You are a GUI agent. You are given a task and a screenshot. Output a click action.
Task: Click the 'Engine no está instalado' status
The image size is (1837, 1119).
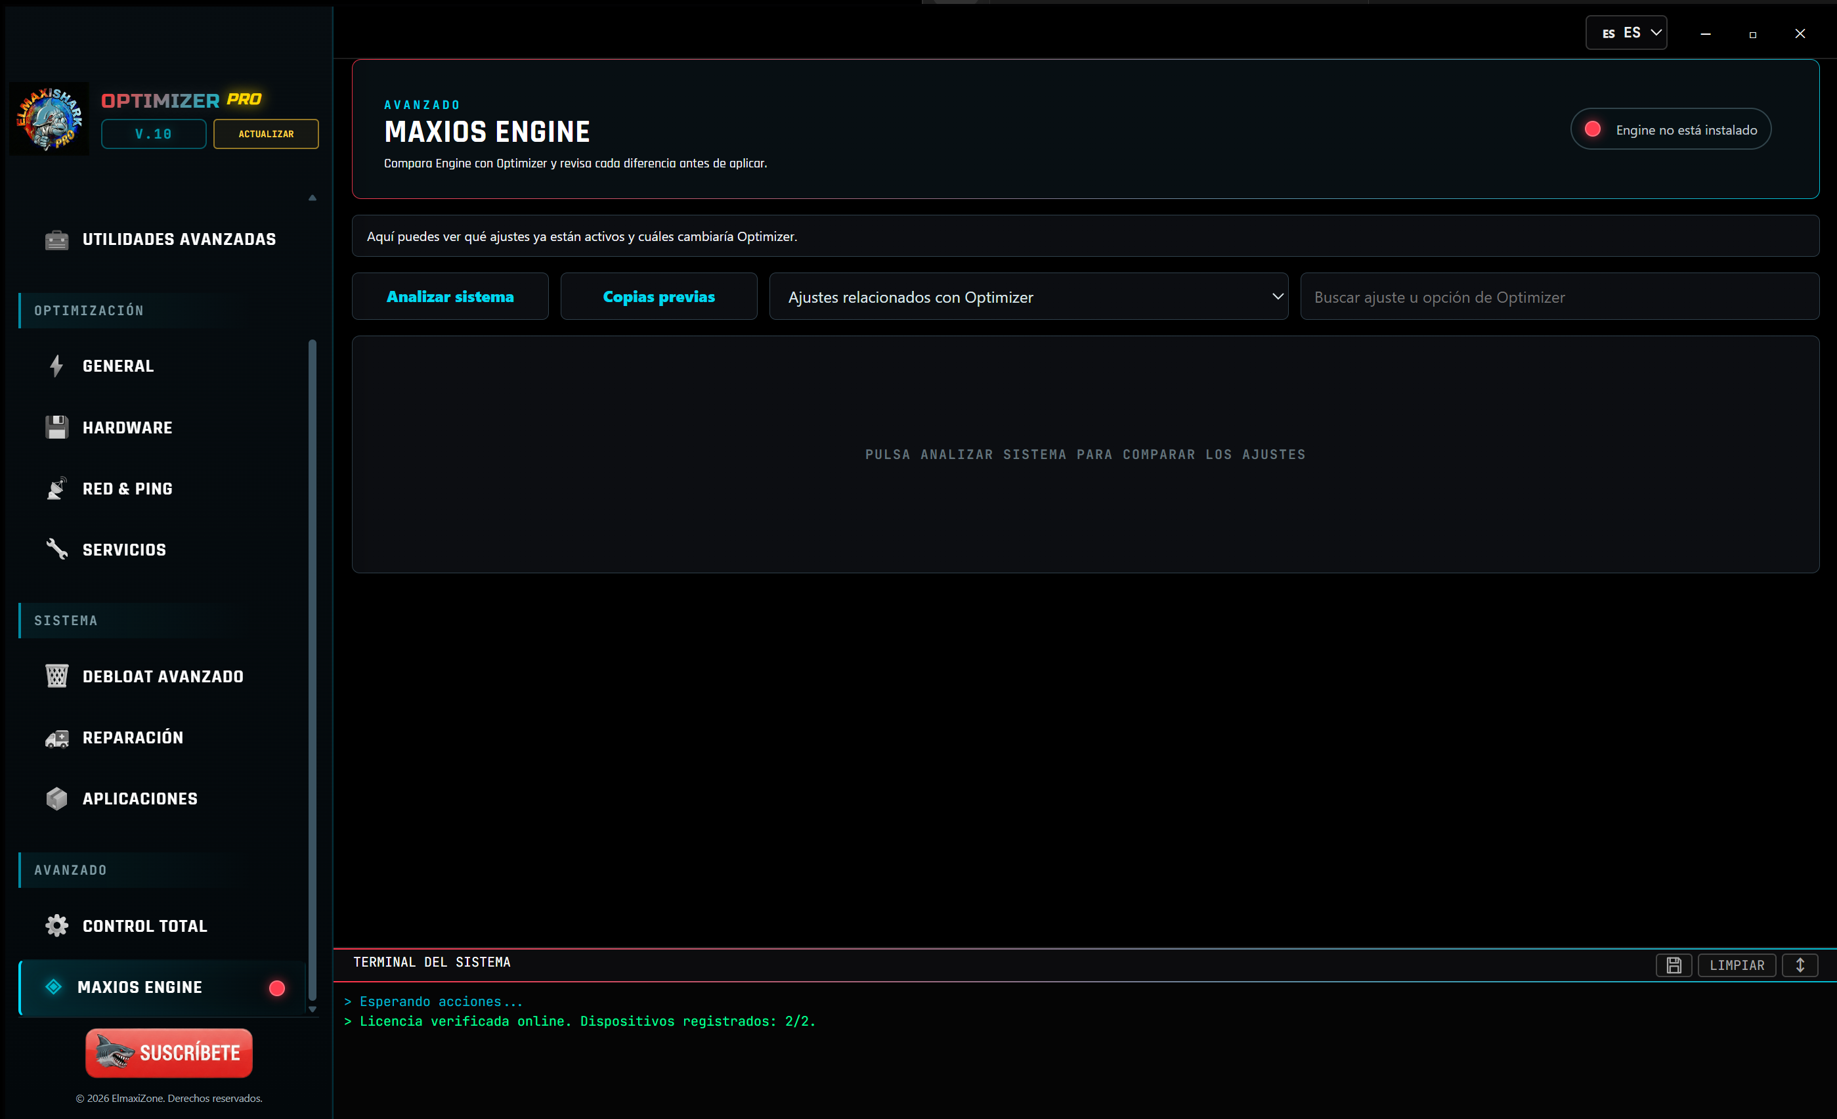click(x=1671, y=129)
